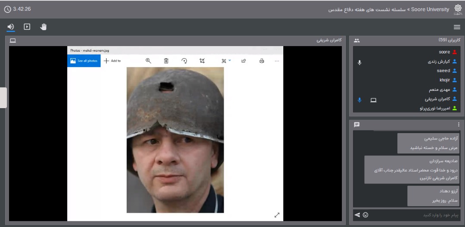Screen dimensions: 465x227
Task: Open the edit and create dropdown in Photos
Action: [x=226, y=61]
